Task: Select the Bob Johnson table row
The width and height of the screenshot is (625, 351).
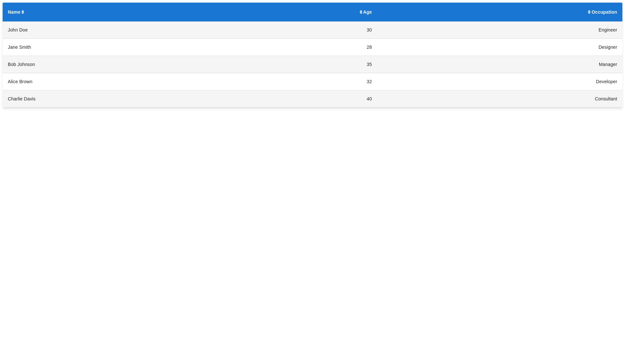Action: click(x=312, y=64)
